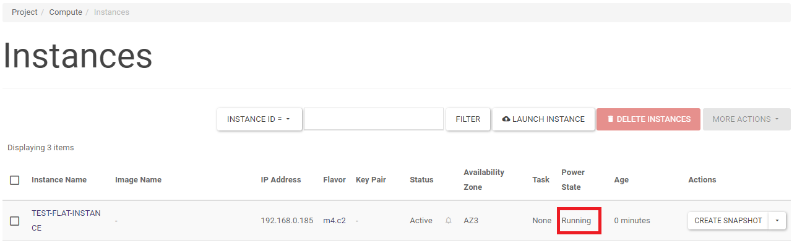Click the Create Snapshot button
797x243 pixels.
coord(728,221)
